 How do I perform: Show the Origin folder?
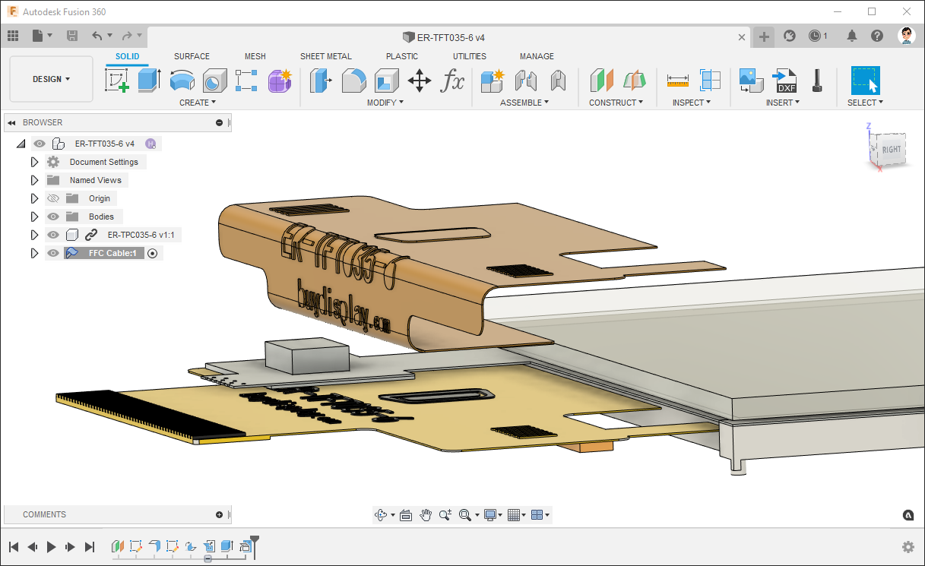(x=53, y=198)
